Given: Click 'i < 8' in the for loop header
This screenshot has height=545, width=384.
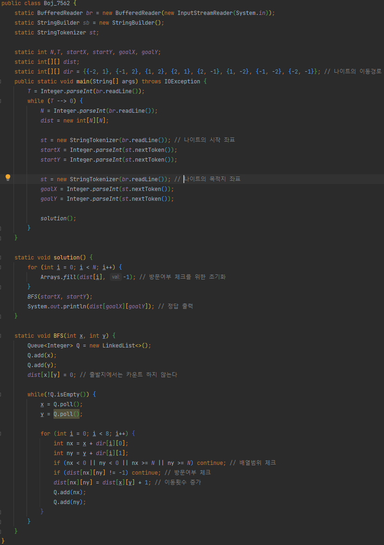Looking at the screenshot, I should 101,434.
